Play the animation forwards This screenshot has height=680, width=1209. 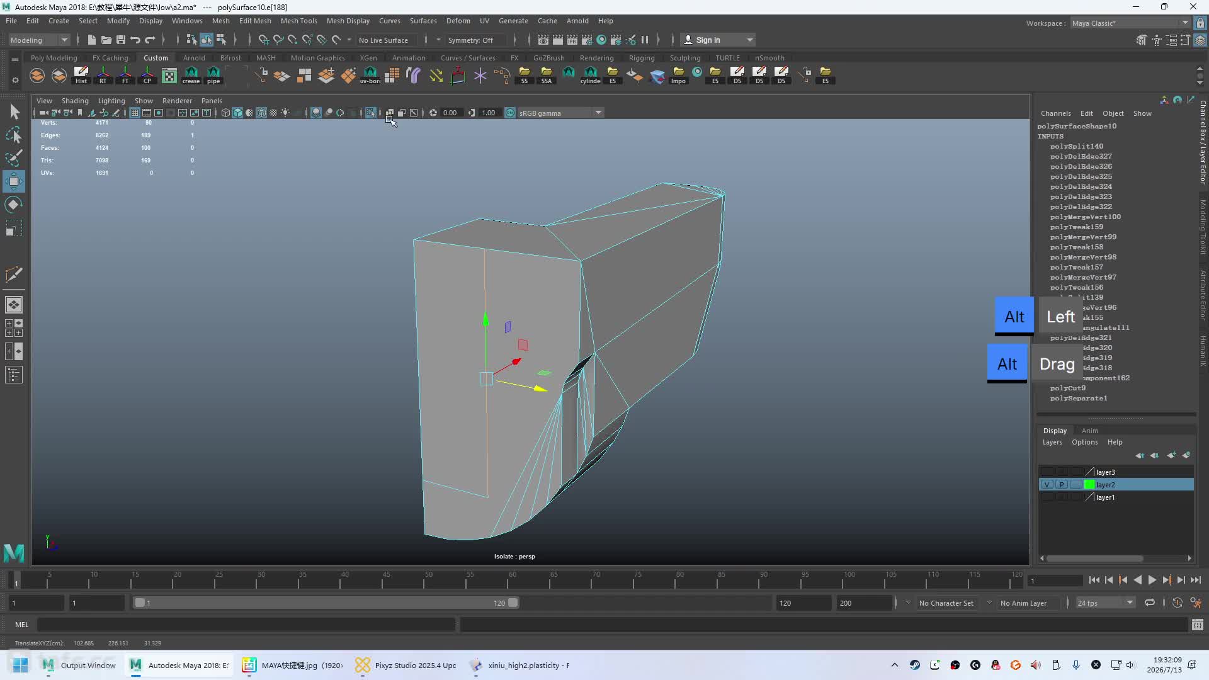[1152, 581]
